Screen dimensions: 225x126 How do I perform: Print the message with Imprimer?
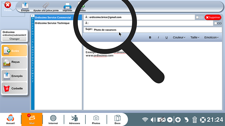67,7
